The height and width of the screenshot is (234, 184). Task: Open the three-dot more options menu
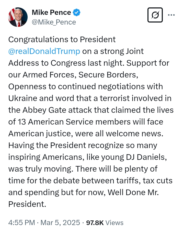(x=171, y=15)
